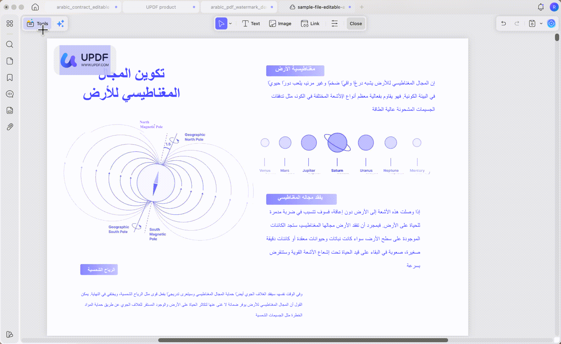Click the Venus label text

265,170
